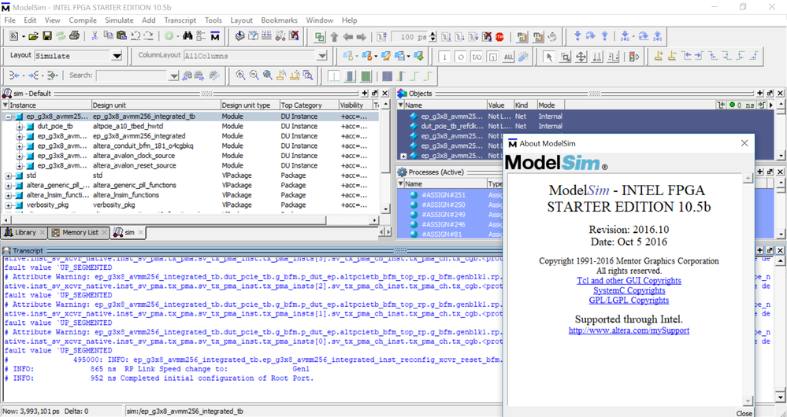Click the Zoom In magnifier icon
This screenshot has height=417, width=787.
click(241, 76)
